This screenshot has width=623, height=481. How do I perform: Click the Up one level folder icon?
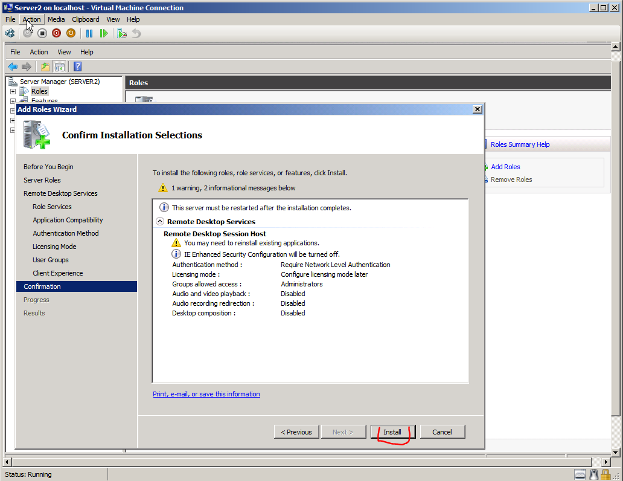coord(45,67)
